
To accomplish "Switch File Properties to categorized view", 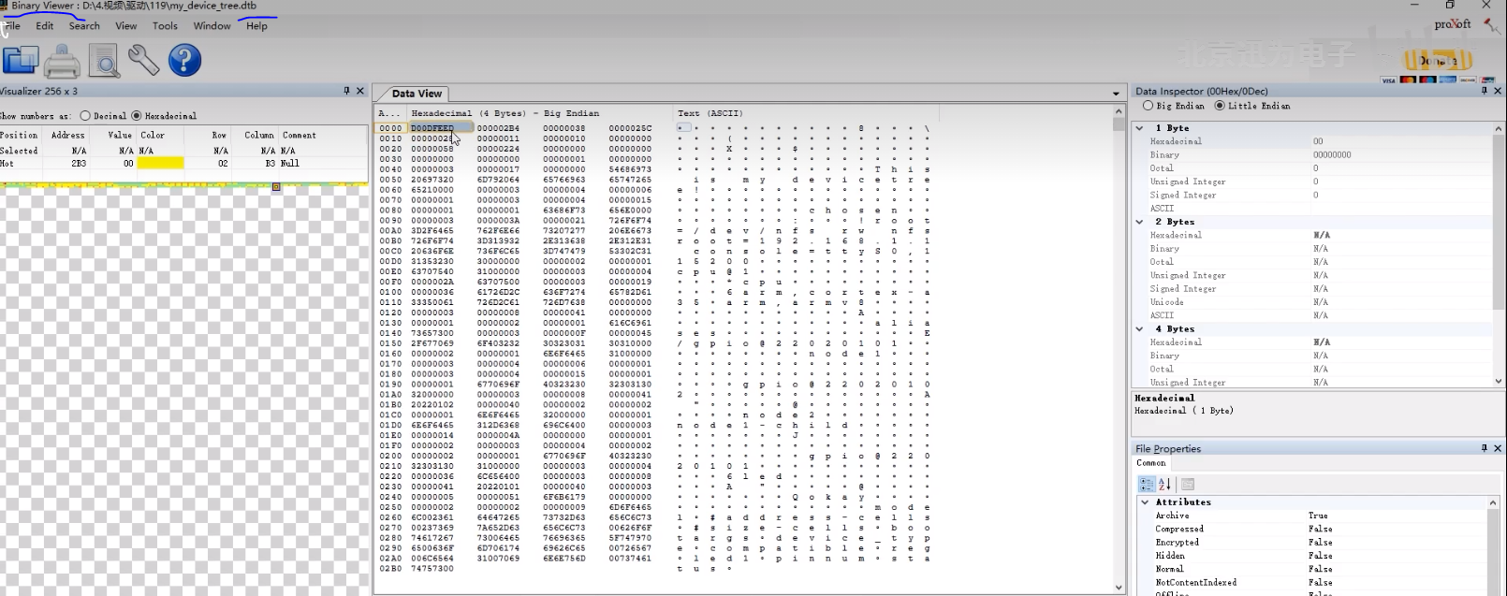I will tap(1147, 484).
